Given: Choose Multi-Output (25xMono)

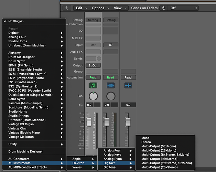Looking at the screenshot, I should (165, 151).
